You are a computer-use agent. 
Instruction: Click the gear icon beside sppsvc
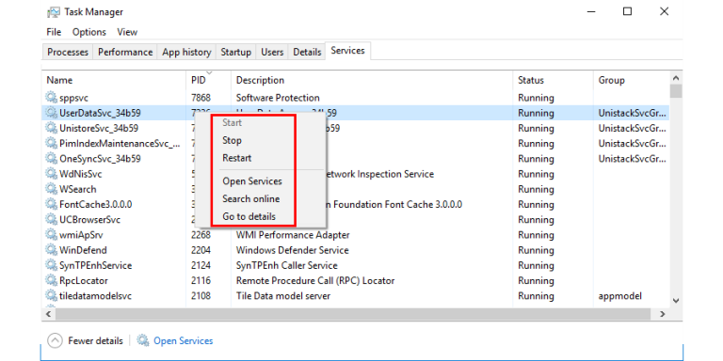coord(51,98)
